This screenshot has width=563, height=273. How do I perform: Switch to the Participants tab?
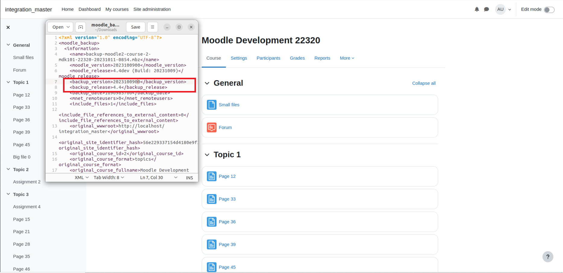pyautogui.click(x=268, y=58)
